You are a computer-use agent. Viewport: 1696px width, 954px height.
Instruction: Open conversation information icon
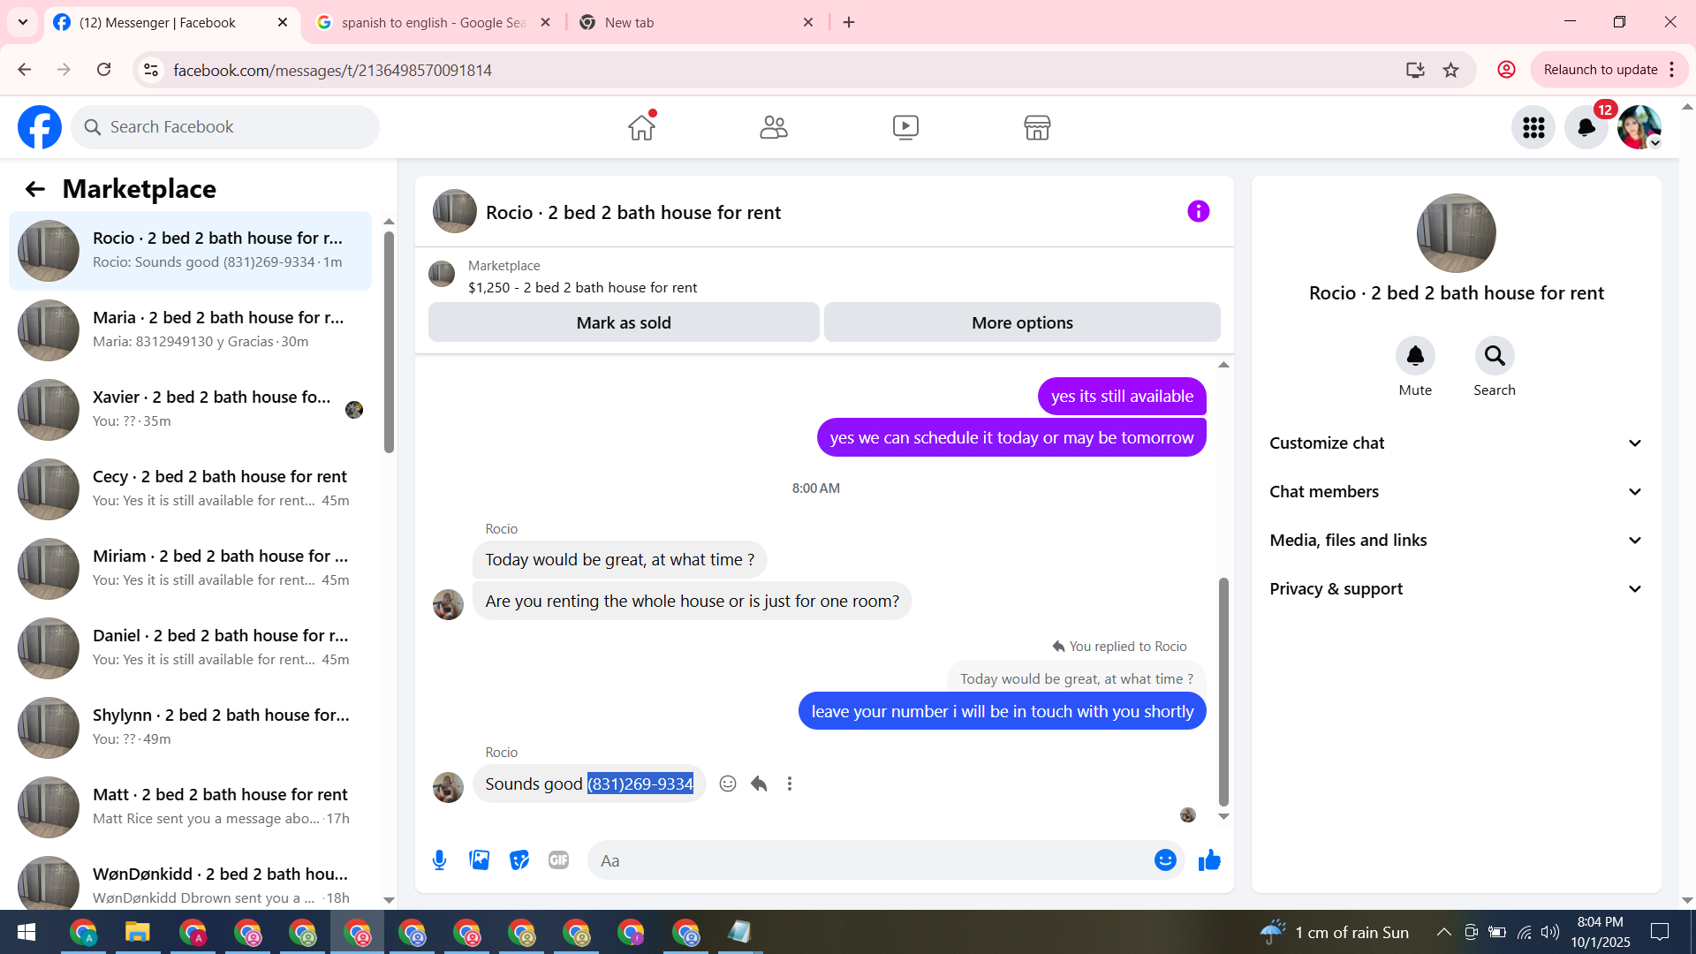1198,211
